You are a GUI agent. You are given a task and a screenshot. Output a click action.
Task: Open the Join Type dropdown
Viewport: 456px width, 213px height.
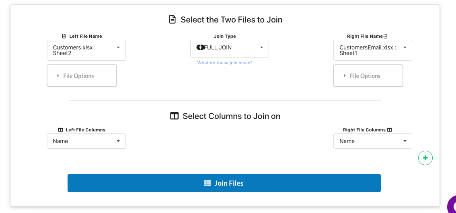coord(230,49)
